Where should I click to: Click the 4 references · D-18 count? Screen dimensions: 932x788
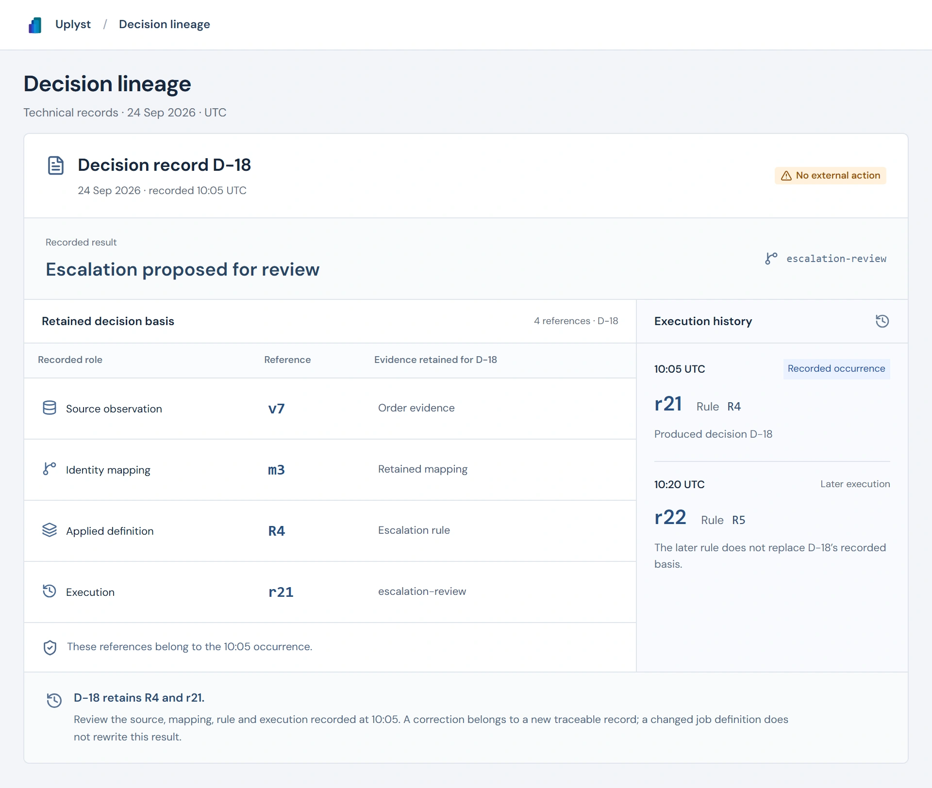(x=576, y=321)
